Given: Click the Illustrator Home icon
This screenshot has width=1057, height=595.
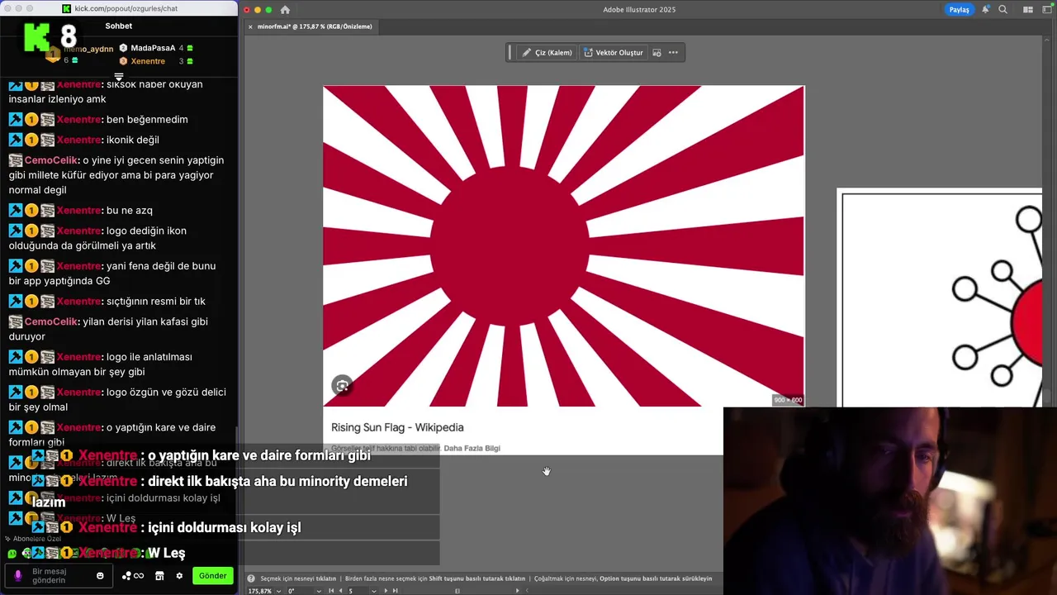Looking at the screenshot, I should pos(285,10).
